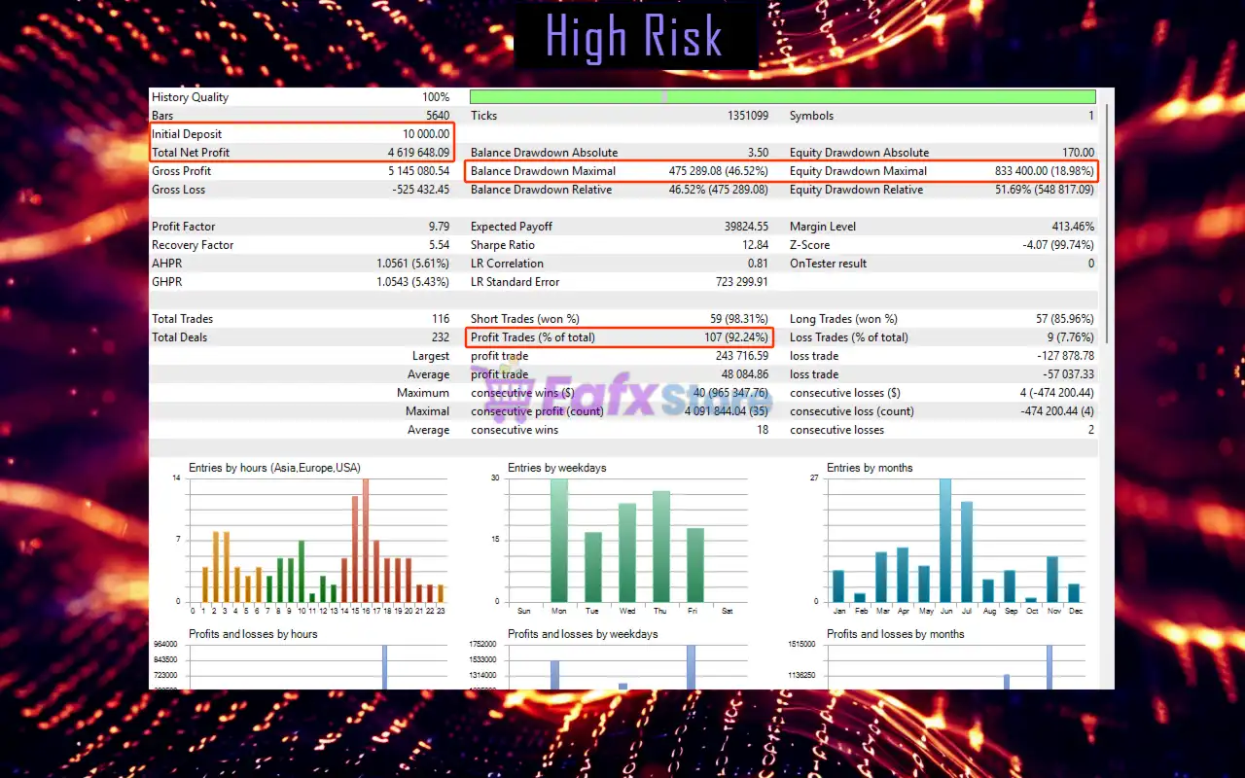Click the High Risk title banner

[634, 37]
